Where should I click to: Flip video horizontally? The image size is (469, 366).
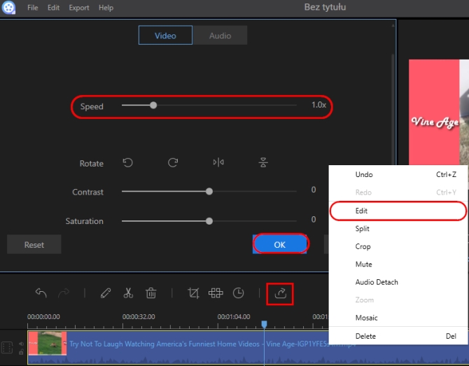click(218, 162)
